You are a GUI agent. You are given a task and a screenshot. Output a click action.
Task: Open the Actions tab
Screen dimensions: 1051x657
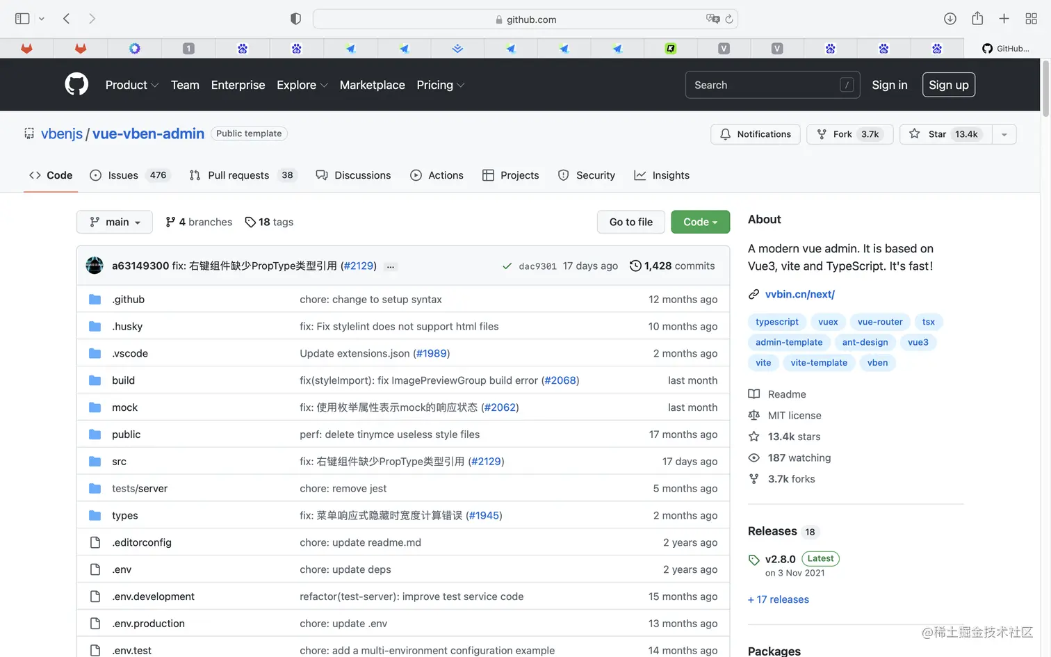coord(437,175)
